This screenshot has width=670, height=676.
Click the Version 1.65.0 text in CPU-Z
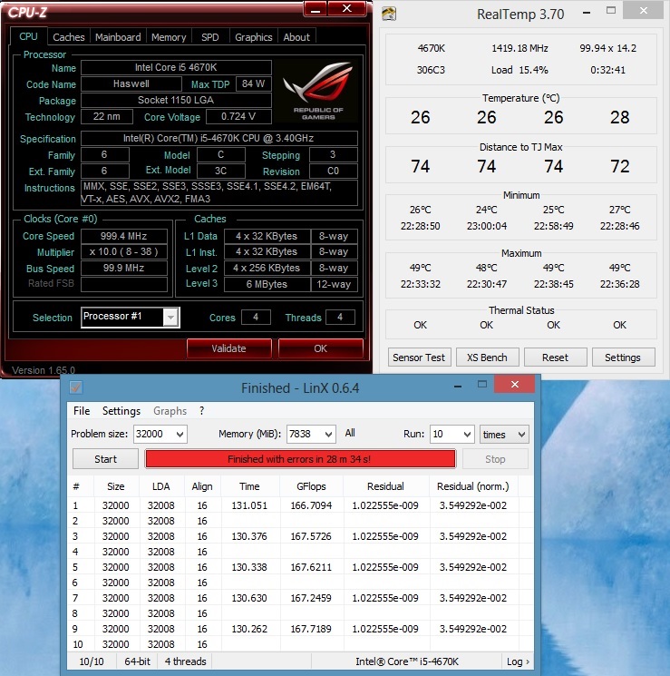[44, 370]
